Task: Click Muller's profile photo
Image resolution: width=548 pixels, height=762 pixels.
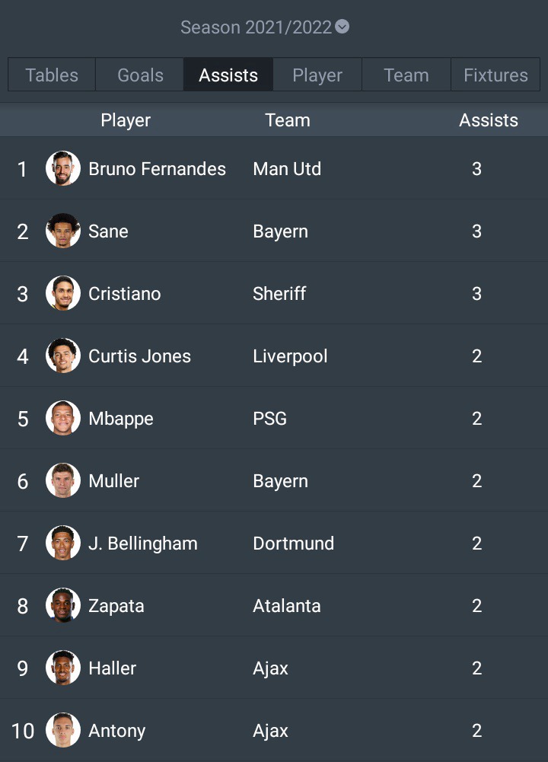Action: [x=63, y=480]
